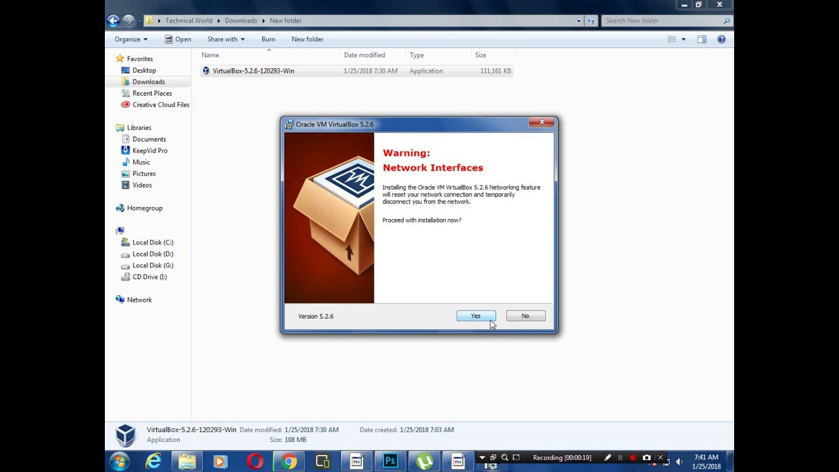Sort by Size column header

point(493,55)
